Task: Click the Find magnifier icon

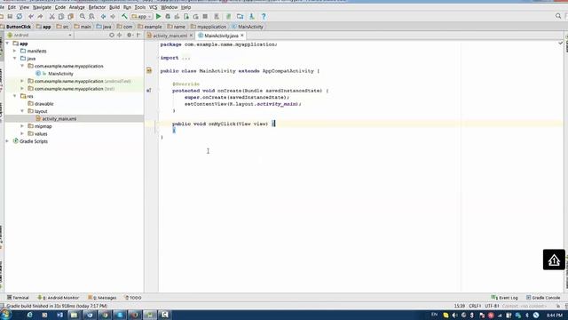Action: pos(83,16)
